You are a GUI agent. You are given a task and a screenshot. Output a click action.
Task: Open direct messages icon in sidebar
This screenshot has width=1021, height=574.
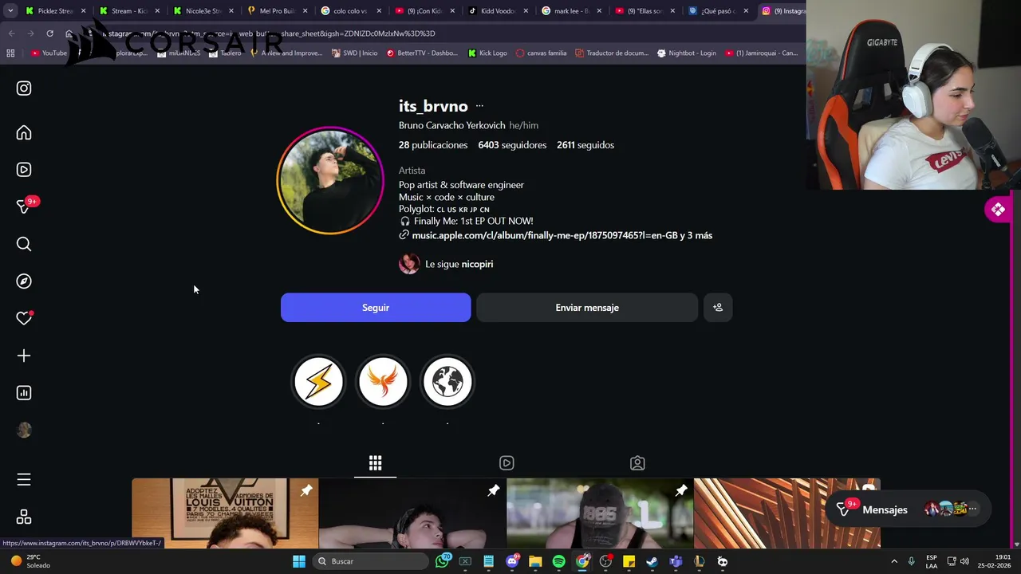click(24, 206)
